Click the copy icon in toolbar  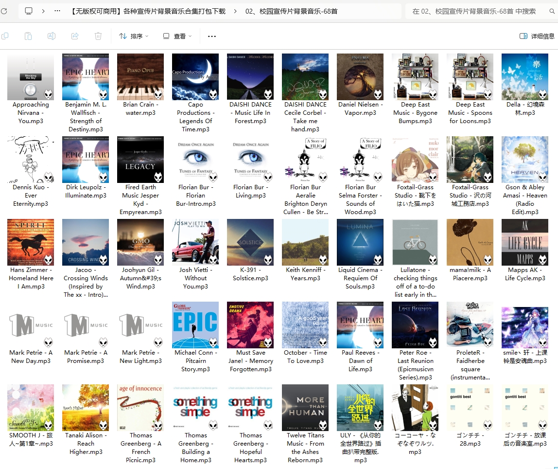[x=5, y=36]
